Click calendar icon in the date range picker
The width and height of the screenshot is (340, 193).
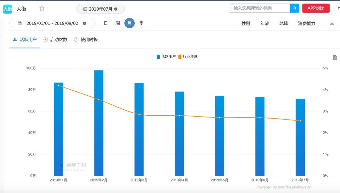tap(20, 23)
